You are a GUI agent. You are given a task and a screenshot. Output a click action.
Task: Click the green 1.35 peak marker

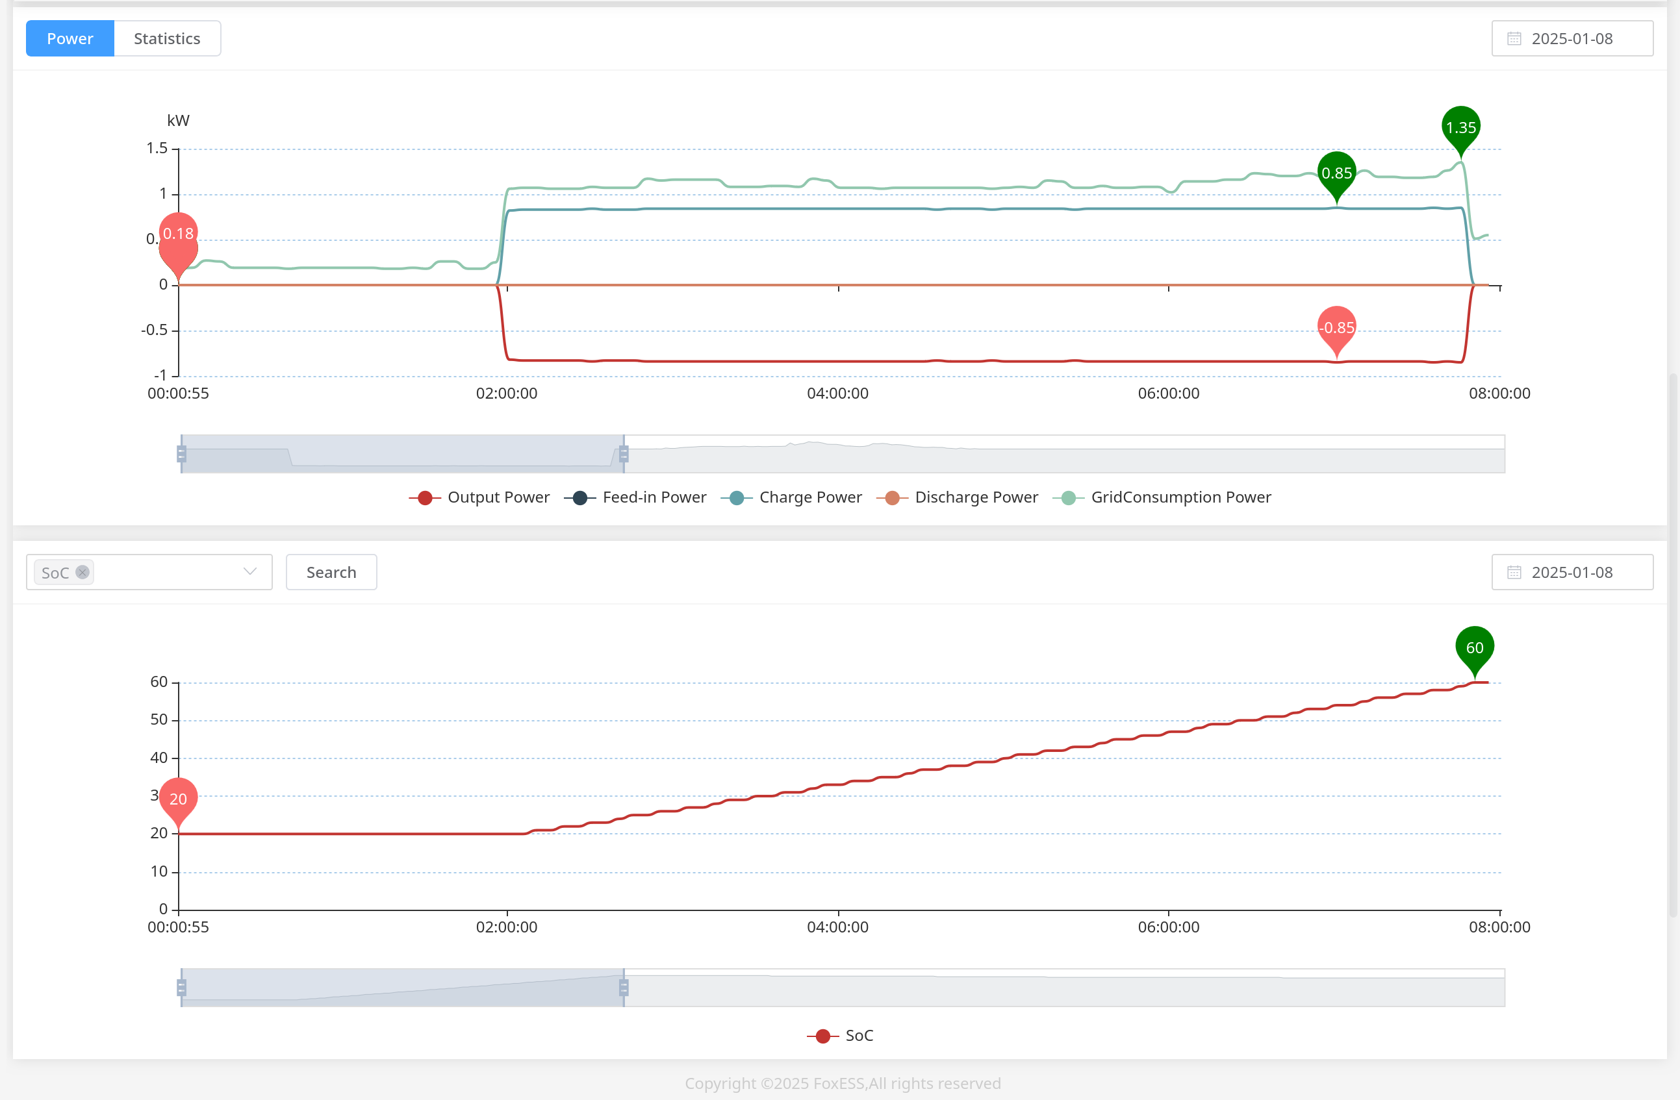pyautogui.click(x=1460, y=128)
